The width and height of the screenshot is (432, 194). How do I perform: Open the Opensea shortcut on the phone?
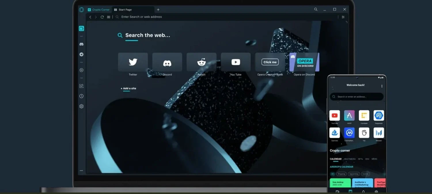[x=335, y=133]
